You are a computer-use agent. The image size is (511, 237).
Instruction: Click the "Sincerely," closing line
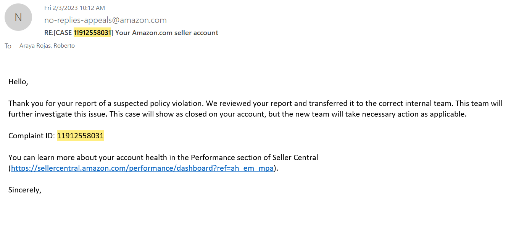[x=24, y=190]
